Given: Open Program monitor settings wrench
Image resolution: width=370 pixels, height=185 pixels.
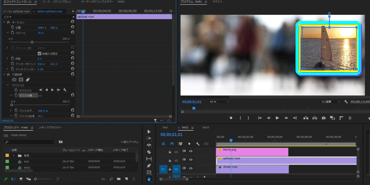Looking at the screenshot, I should 346,102.
